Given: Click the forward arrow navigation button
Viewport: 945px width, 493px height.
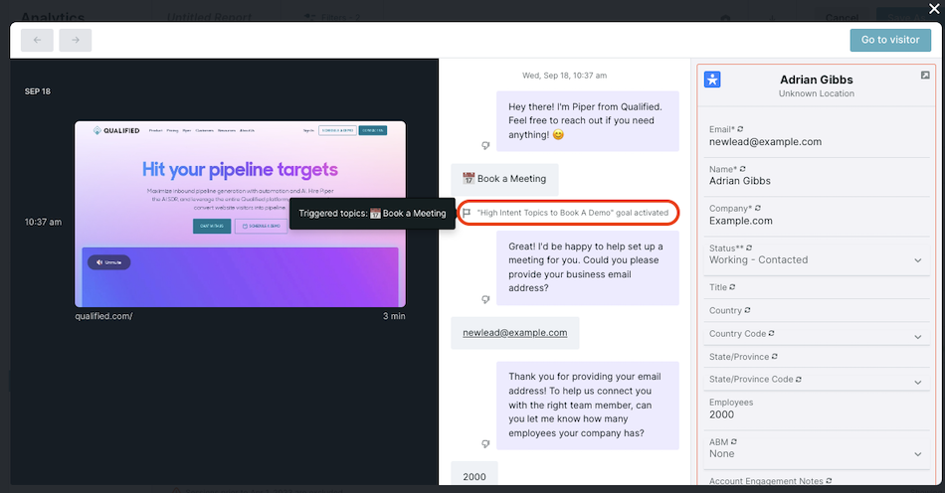Looking at the screenshot, I should tap(76, 40).
